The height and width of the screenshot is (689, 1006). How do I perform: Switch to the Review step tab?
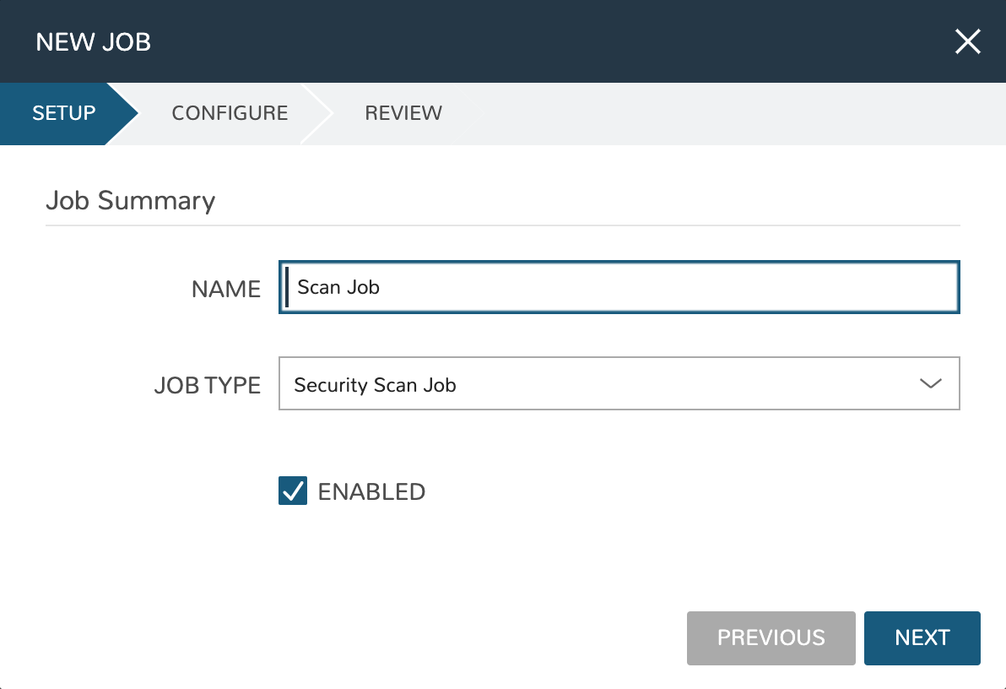pos(403,113)
